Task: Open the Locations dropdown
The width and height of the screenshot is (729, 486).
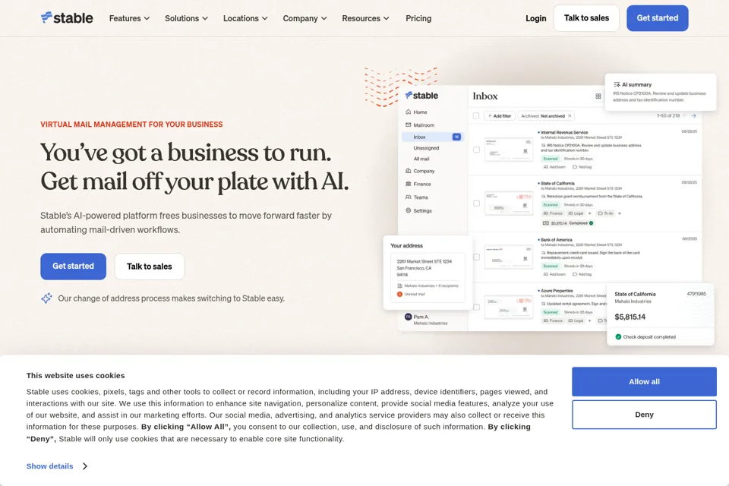Action: [x=245, y=18]
